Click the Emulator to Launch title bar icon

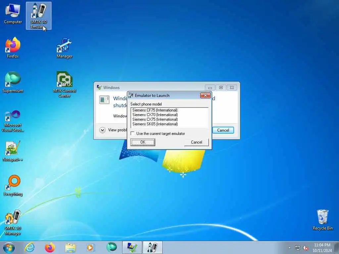pos(131,95)
